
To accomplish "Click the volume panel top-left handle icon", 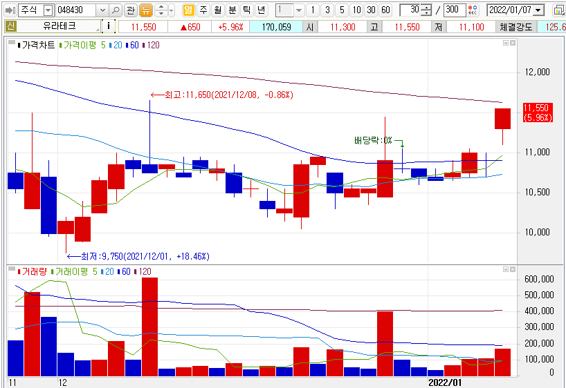I will click(x=12, y=269).
